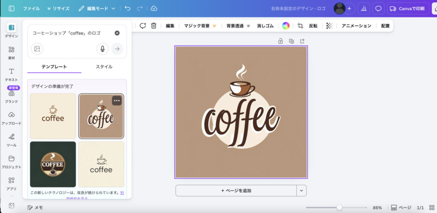
Task: Open the transparency checkerboard icon
Action: point(329,26)
